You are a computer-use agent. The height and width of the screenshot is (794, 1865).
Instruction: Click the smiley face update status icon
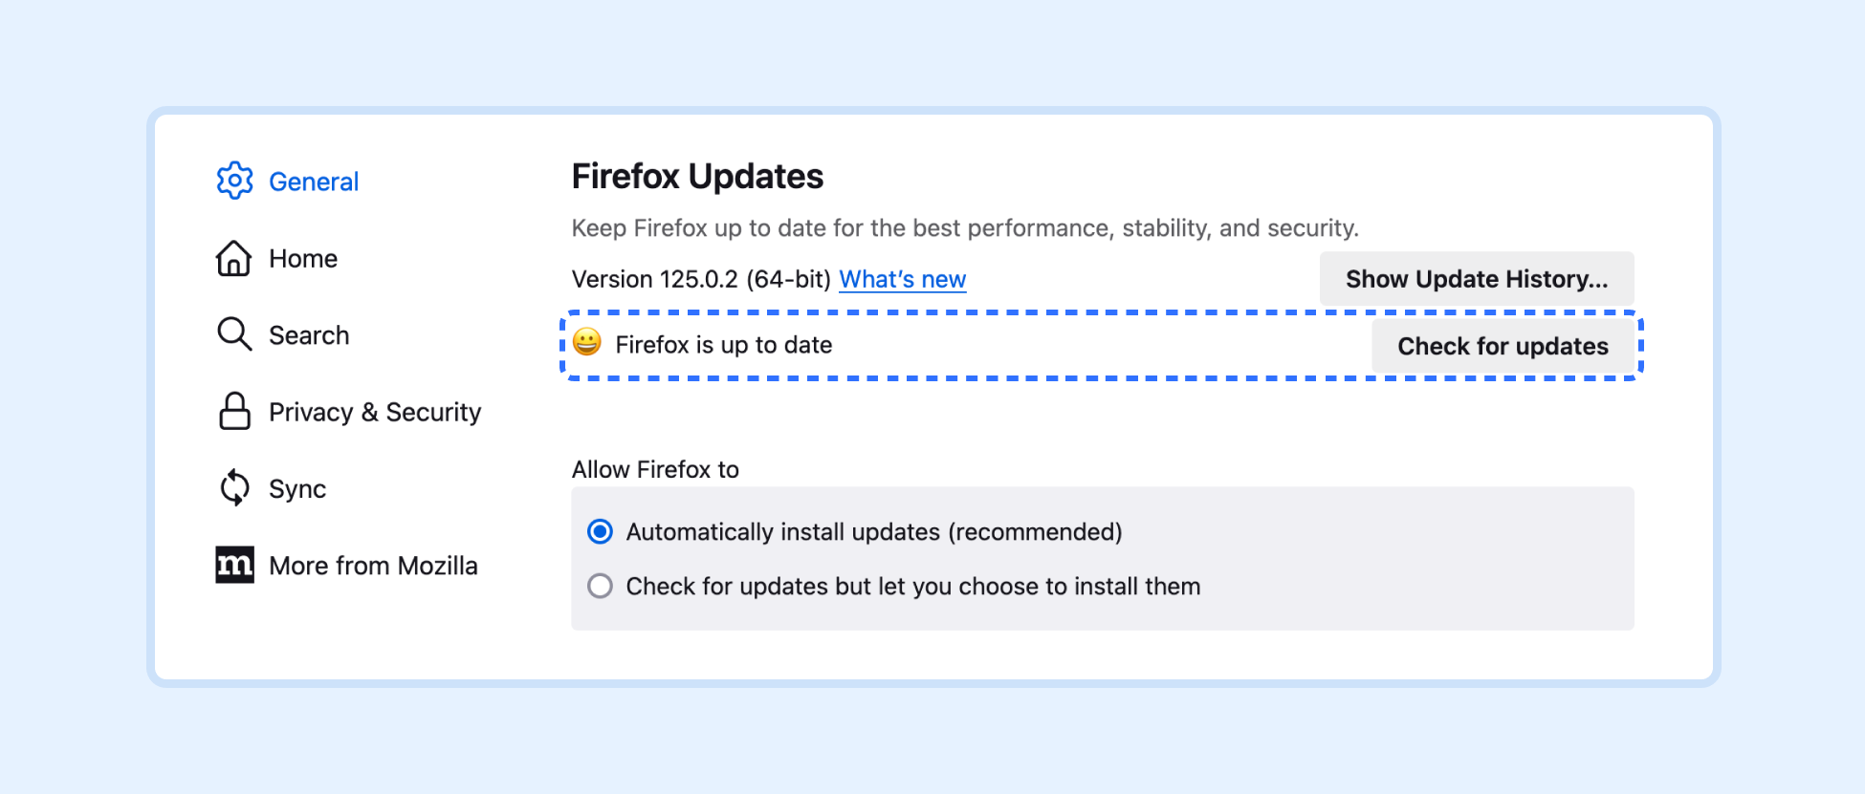click(587, 342)
